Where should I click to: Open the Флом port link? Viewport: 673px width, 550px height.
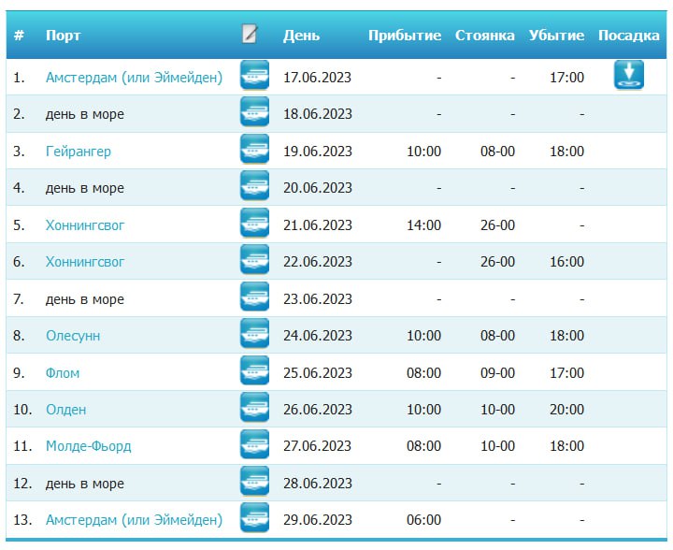coord(63,373)
